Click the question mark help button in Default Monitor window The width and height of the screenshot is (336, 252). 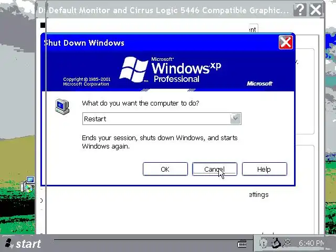coord(300,9)
